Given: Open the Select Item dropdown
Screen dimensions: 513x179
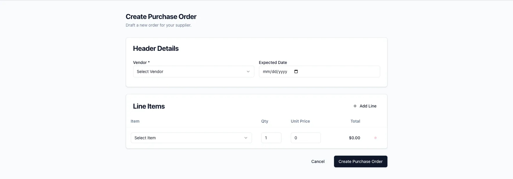Looking at the screenshot, I should pyautogui.click(x=191, y=138).
